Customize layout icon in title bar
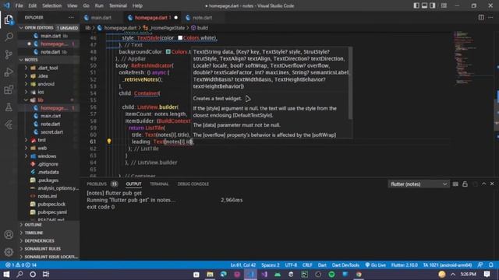499x280 pixels. [x=444, y=5]
